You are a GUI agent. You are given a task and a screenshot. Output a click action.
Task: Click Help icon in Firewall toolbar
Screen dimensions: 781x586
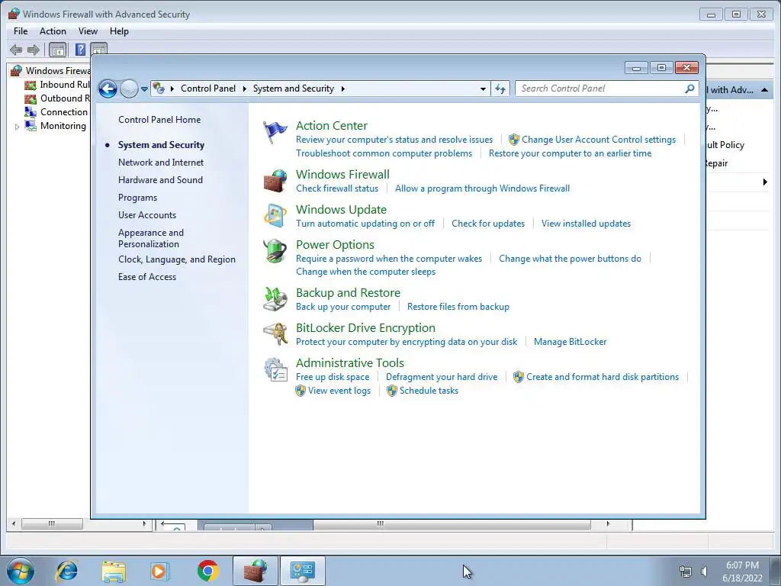[80, 50]
